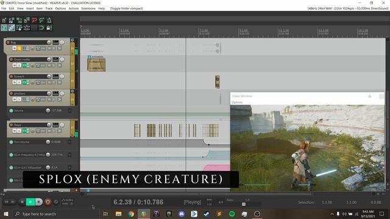This screenshot has width=390, height=219.
Task: Click the time display 6.2.39 / 0:10.786
Action: [x=138, y=202]
